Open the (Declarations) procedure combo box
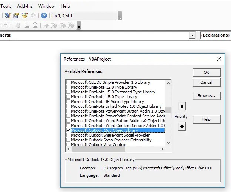231x192 pixels. [x=215, y=35]
